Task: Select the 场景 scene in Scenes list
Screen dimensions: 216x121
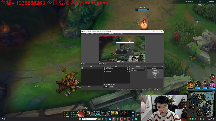Action: (x=92, y=68)
